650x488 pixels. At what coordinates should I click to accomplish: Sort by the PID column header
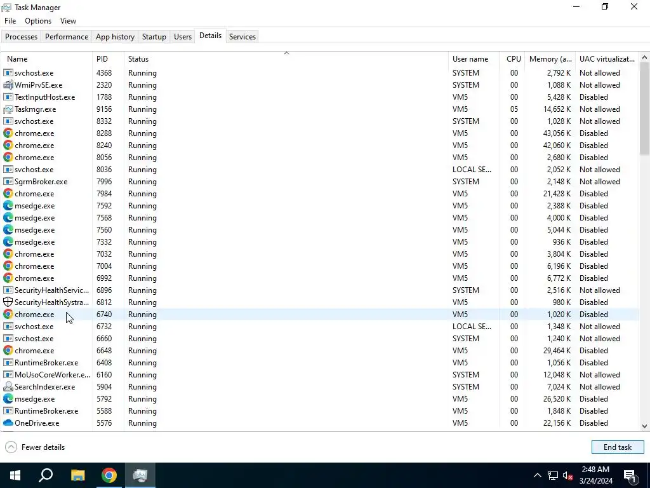point(108,59)
